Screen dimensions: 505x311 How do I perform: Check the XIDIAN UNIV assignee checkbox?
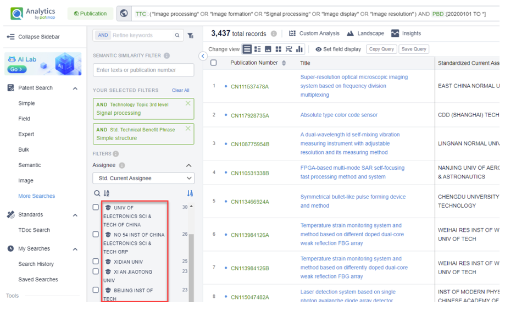point(96,262)
